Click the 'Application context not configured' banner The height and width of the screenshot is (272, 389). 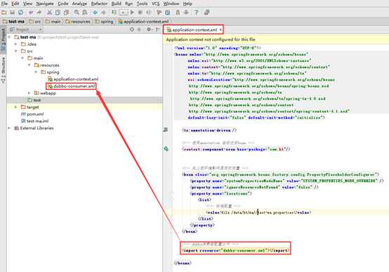click(276, 39)
